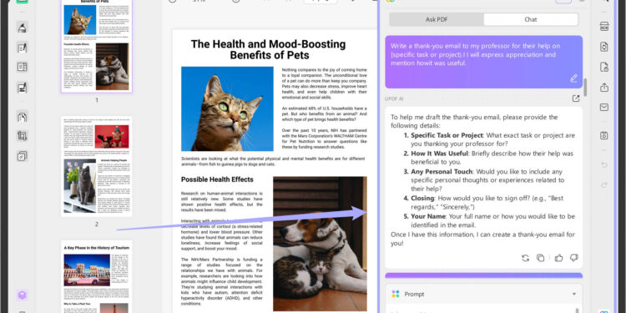This screenshot has width=626, height=313.
Task: Open the Prompt selector box
Action: pyautogui.click(x=484, y=295)
